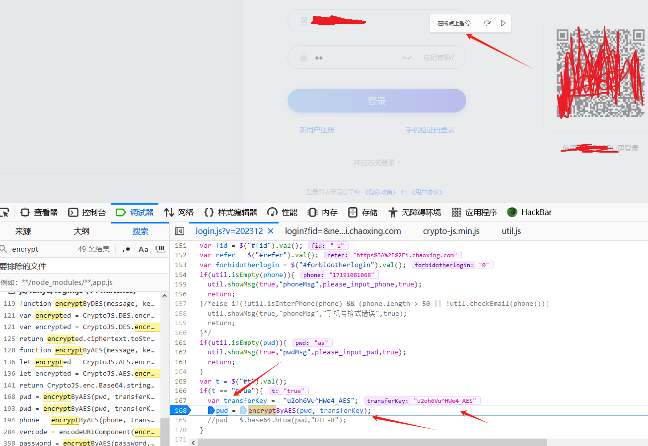The width and height of the screenshot is (648, 446).
Task: Close the login.js?v=202312 editor tab
Action: [271, 231]
